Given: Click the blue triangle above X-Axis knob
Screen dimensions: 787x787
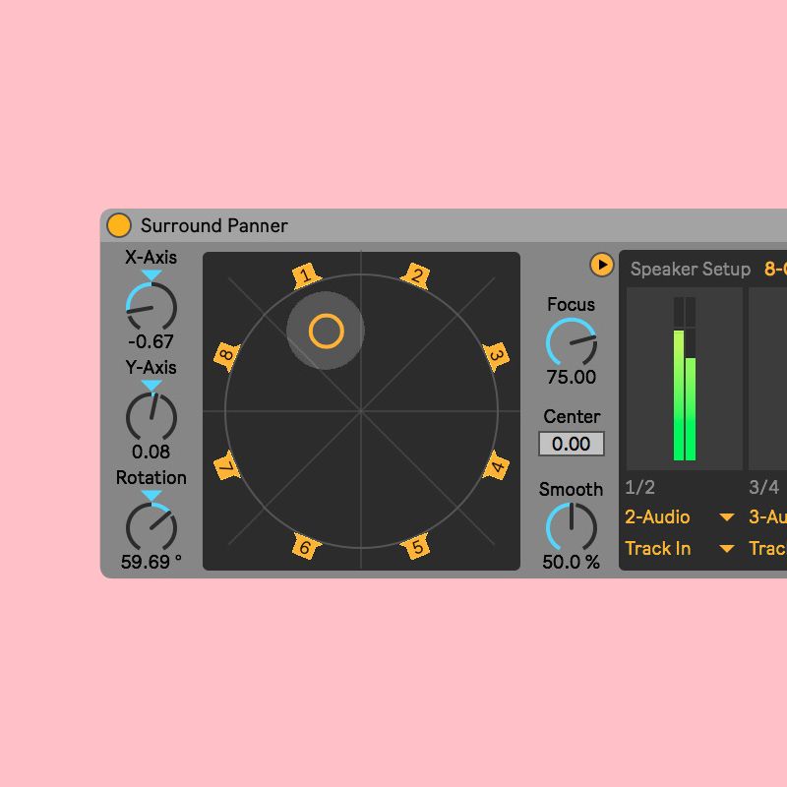Looking at the screenshot, I should [151, 275].
